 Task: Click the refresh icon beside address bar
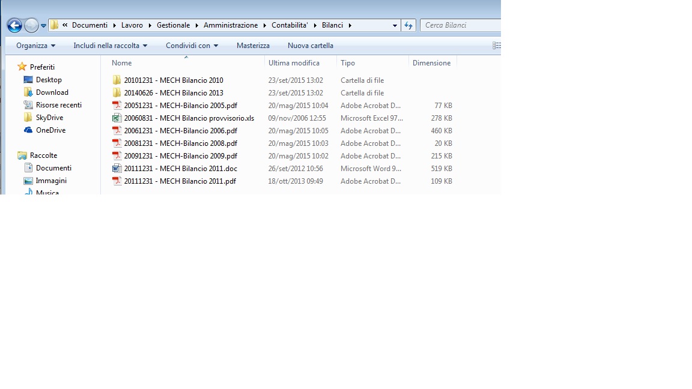408,25
